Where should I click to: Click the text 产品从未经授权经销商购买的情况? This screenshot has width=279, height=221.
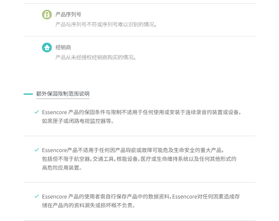[x=96, y=57]
